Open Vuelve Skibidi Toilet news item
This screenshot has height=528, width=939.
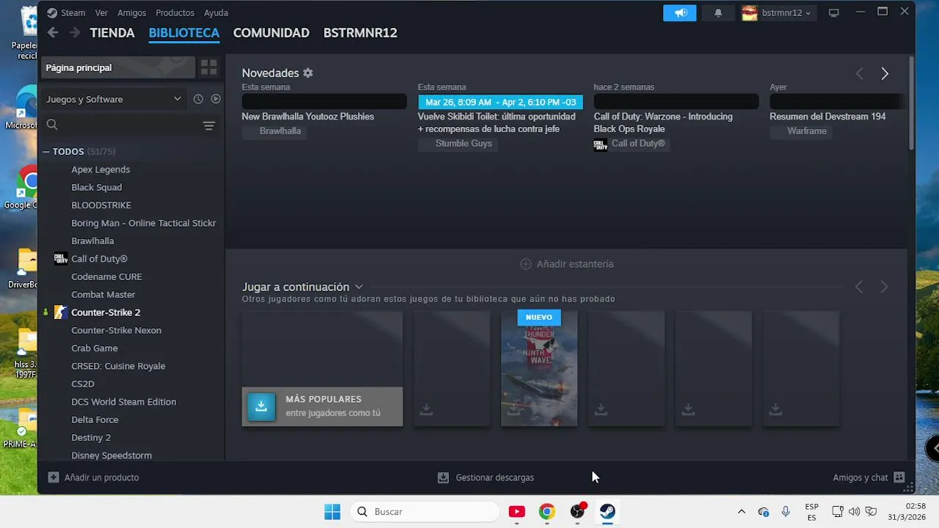tap(497, 122)
